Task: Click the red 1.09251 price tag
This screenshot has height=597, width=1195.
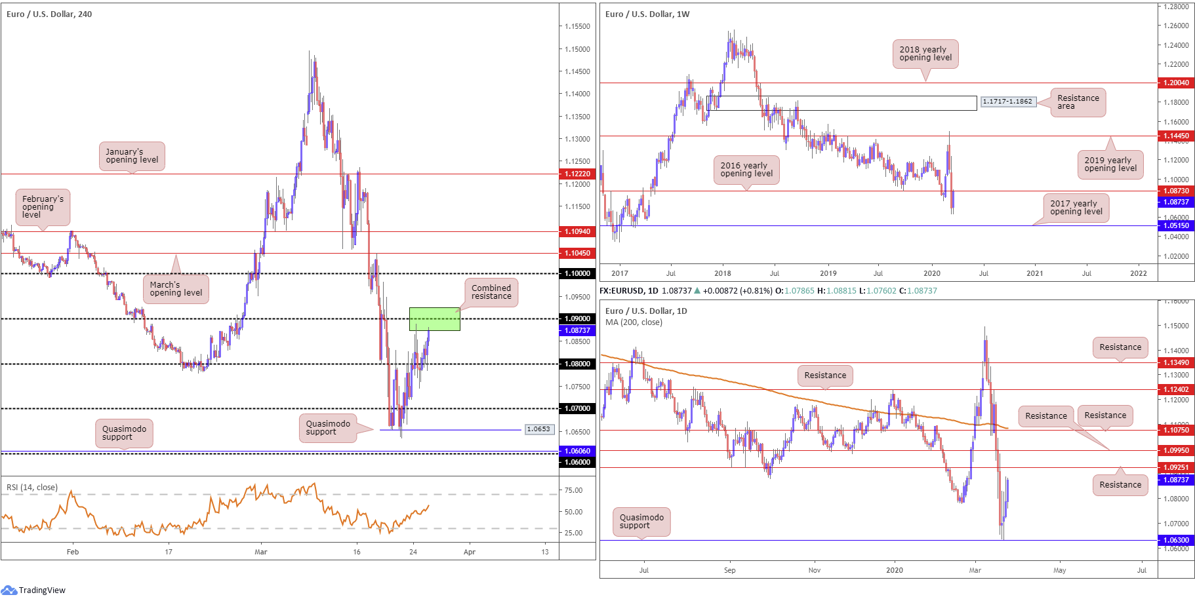Action: click(x=1176, y=468)
